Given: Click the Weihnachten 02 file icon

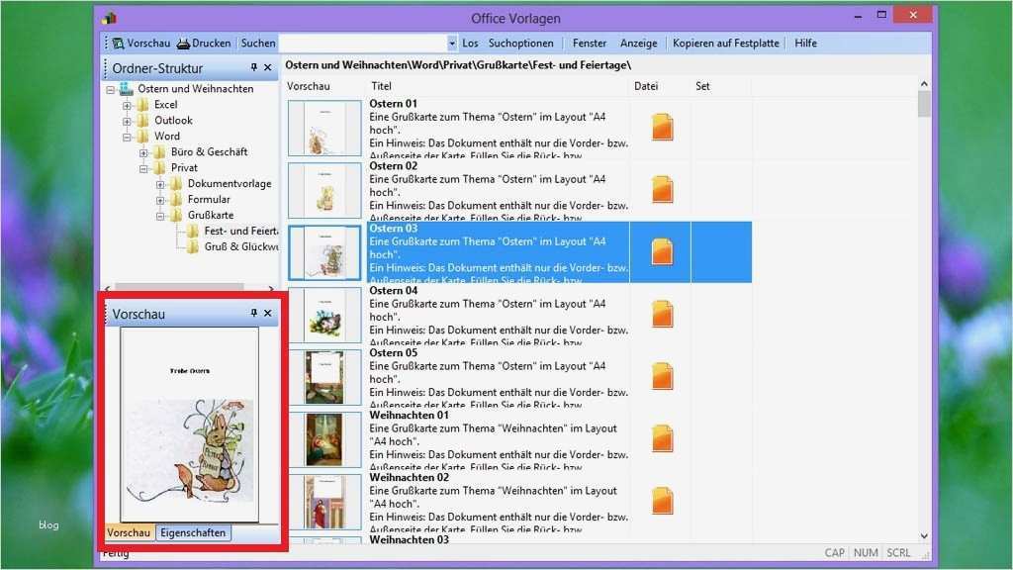Looking at the screenshot, I should tap(662, 501).
